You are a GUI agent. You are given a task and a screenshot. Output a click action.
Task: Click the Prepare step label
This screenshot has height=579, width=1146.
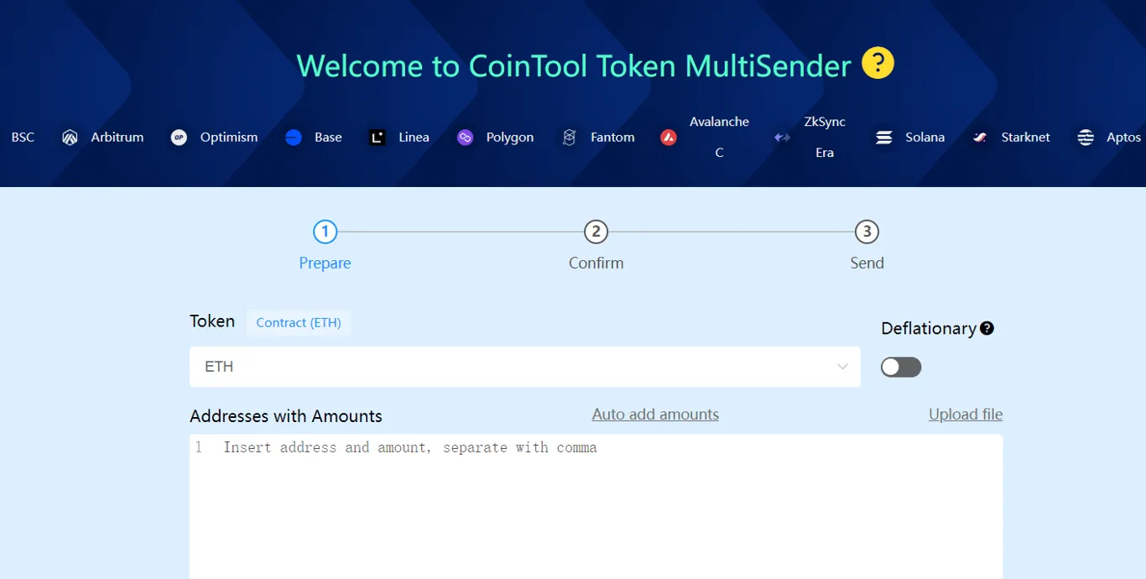click(325, 263)
